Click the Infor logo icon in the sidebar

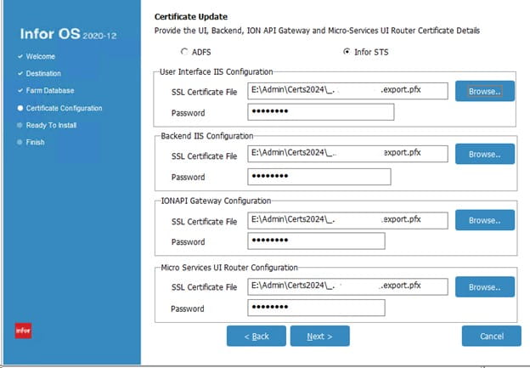[23, 331]
